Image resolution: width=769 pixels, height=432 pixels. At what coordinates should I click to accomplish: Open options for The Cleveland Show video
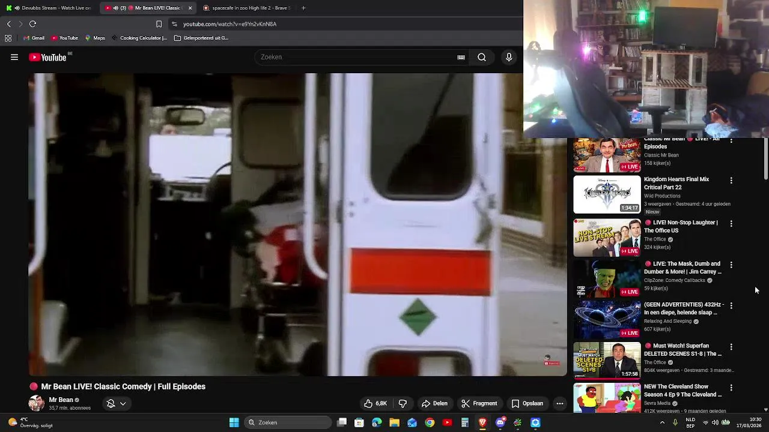click(x=731, y=388)
